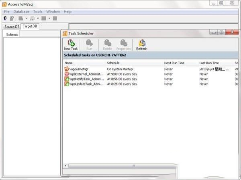Sort tasks by Name column header
This screenshot has height=180, width=241.
pyautogui.click(x=69, y=63)
